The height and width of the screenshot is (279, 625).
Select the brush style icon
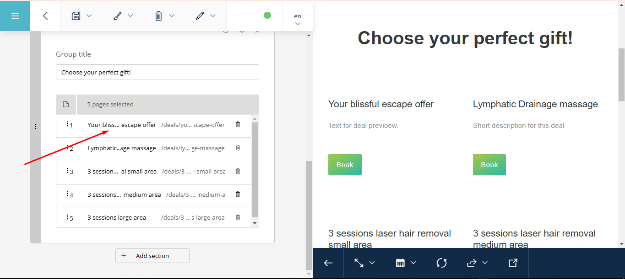point(117,16)
